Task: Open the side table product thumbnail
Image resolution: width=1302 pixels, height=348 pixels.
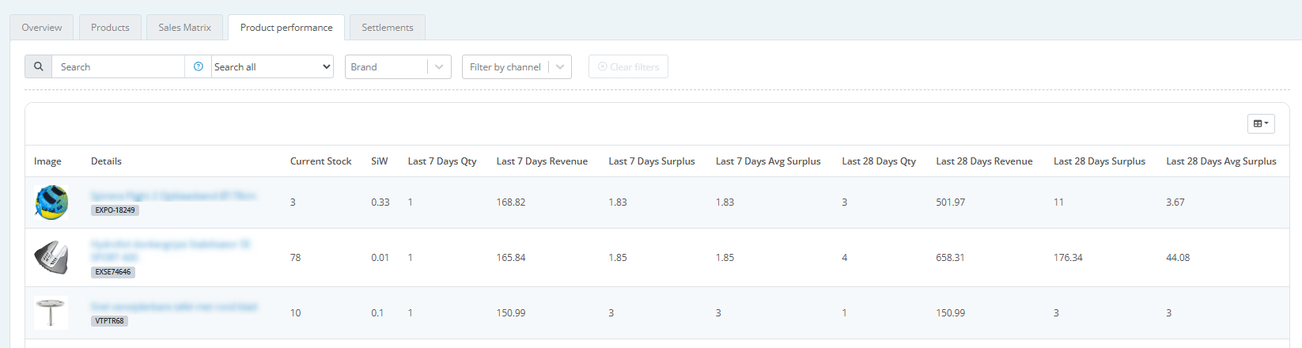Action: pos(51,312)
